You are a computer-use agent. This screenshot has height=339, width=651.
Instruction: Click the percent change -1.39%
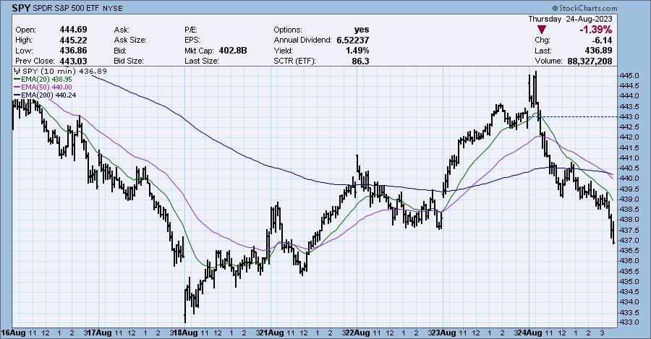595,30
